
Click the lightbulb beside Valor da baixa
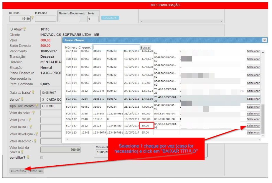33,112
